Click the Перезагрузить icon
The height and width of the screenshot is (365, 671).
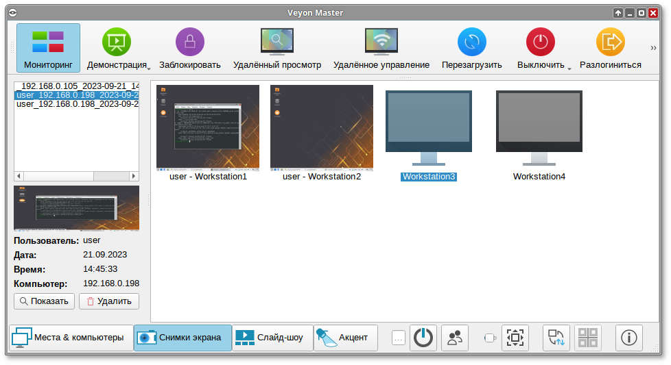point(471,42)
